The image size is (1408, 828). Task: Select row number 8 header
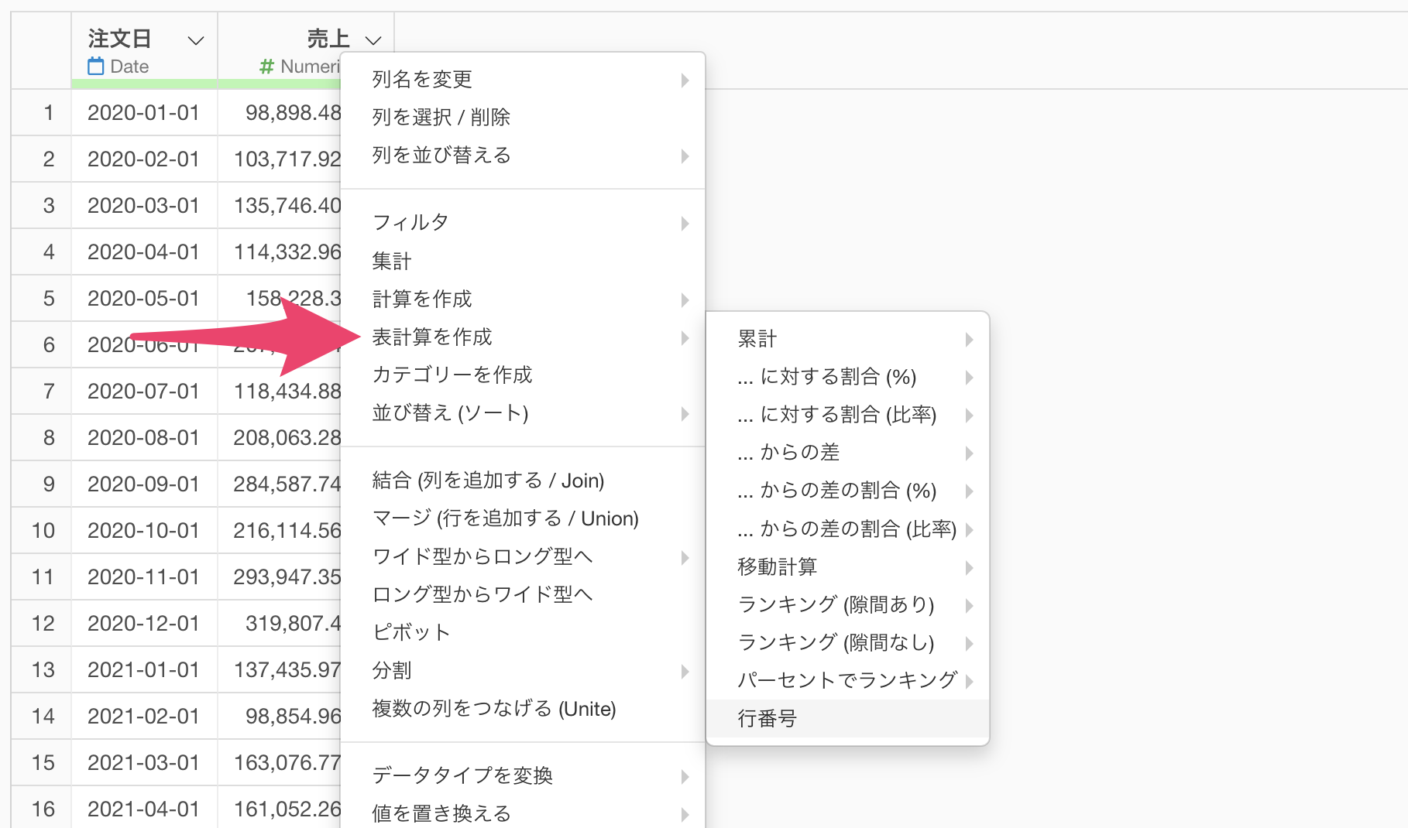[48, 438]
